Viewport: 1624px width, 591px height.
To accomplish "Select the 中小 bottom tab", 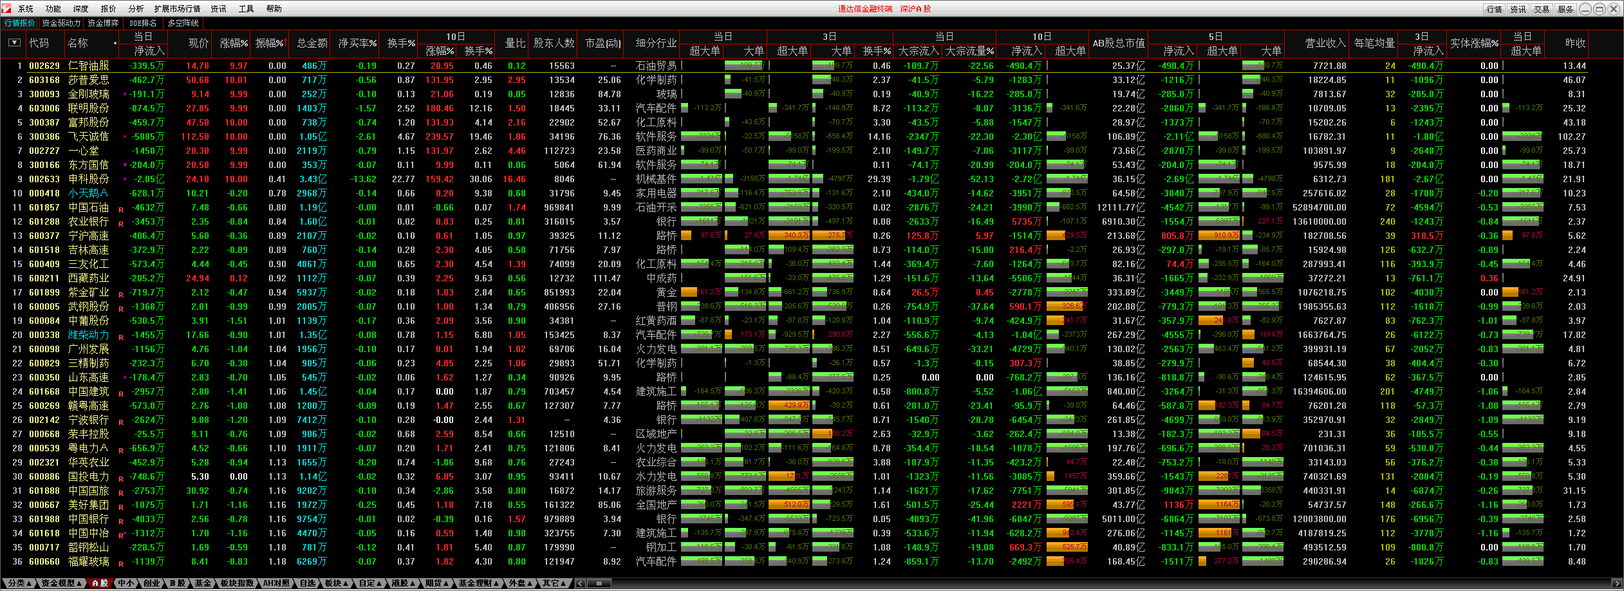I will click(x=127, y=583).
